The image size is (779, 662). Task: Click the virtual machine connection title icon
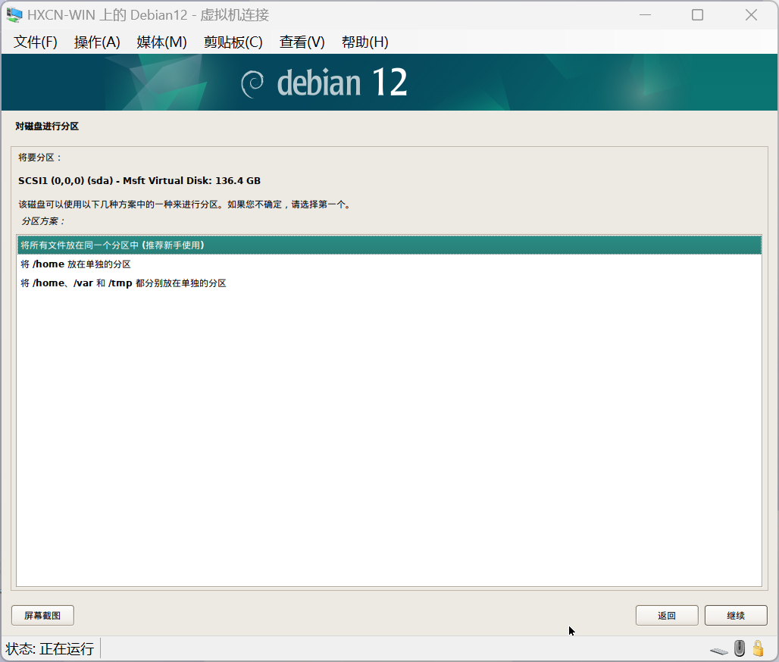[x=14, y=15]
